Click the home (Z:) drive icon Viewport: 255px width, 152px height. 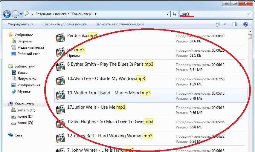[14, 123]
